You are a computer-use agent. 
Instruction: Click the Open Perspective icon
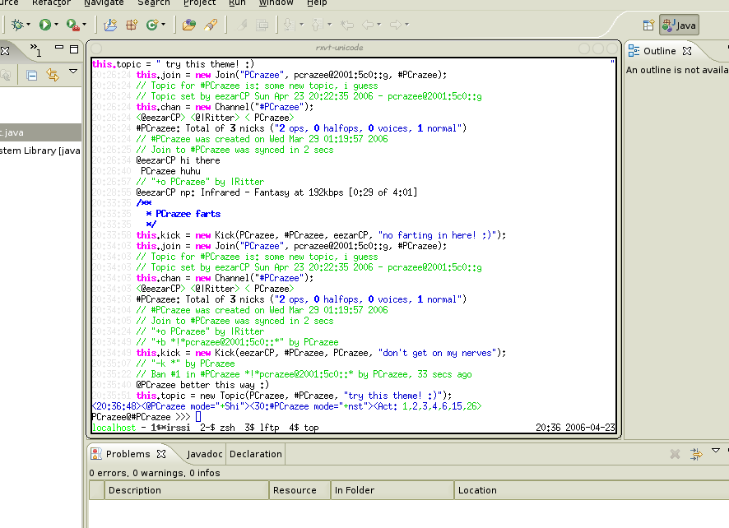click(x=648, y=25)
